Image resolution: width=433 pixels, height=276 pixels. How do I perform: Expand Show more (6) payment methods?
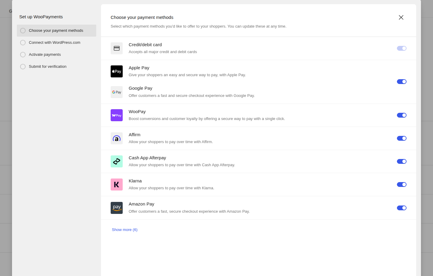point(124,230)
